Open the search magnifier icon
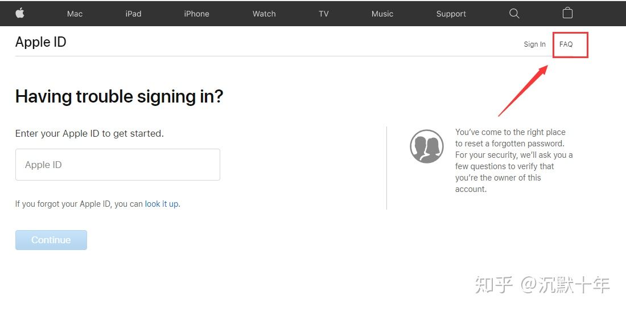The image size is (626, 311). pyautogui.click(x=514, y=14)
